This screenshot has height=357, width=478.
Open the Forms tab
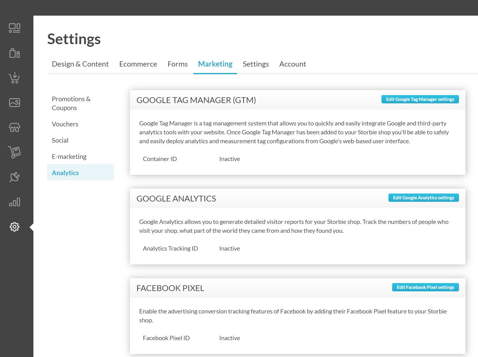(178, 64)
